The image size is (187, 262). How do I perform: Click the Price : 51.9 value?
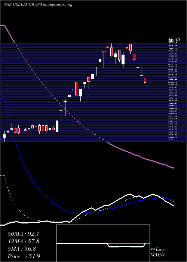tap(24, 256)
